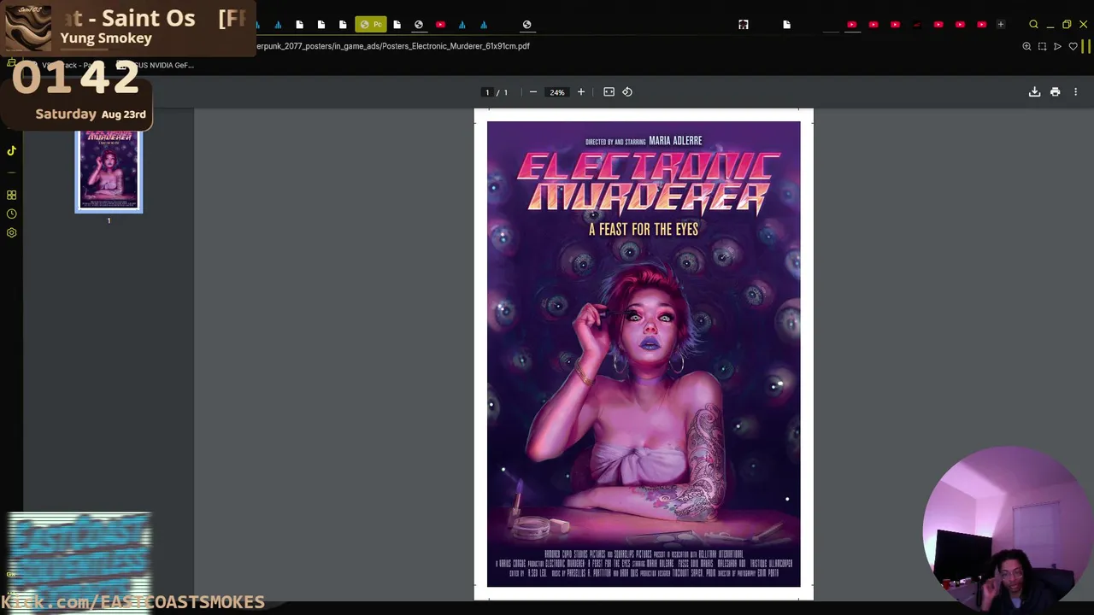Click the 24% zoom level field
The height and width of the screenshot is (615, 1094).
click(x=557, y=92)
